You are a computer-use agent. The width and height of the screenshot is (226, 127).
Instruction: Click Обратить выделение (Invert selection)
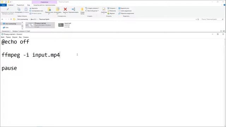click(x=126, y=13)
